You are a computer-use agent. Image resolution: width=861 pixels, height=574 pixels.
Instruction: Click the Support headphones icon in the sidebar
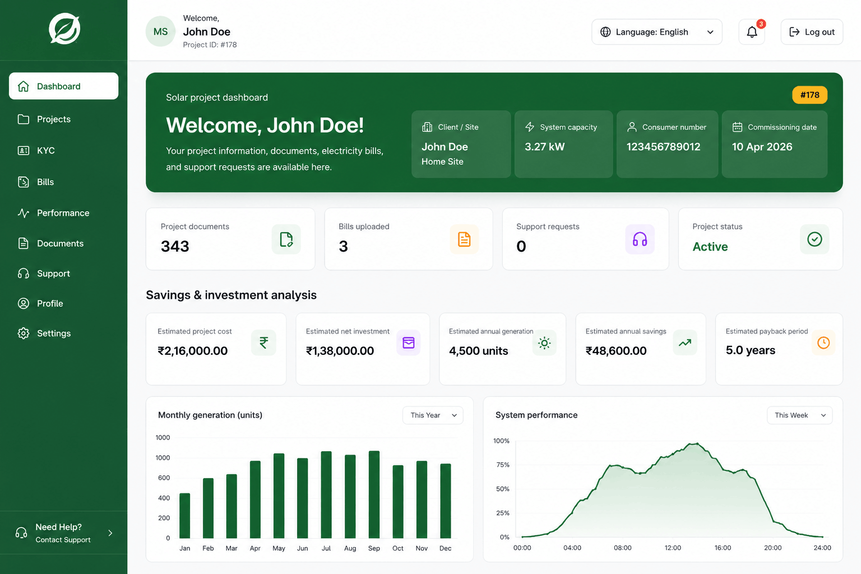point(24,274)
